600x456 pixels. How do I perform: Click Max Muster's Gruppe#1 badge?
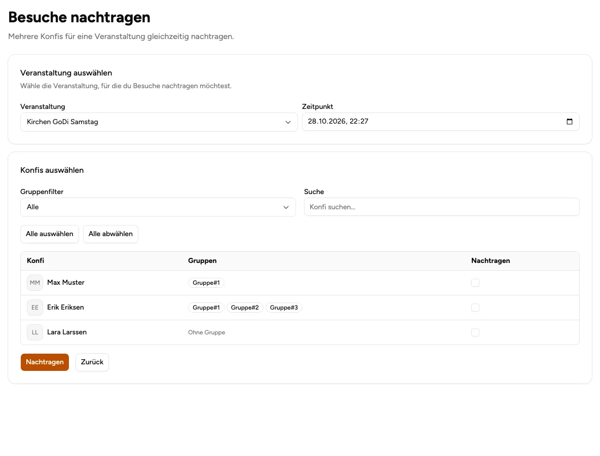(206, 283)
